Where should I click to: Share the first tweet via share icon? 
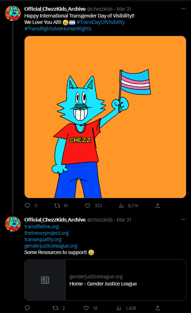(158, 205)
